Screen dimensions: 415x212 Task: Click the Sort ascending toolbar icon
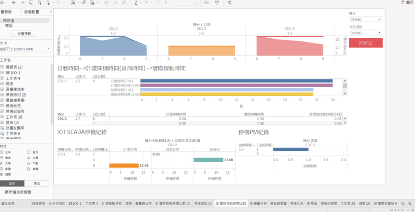(x=115, y=3)
